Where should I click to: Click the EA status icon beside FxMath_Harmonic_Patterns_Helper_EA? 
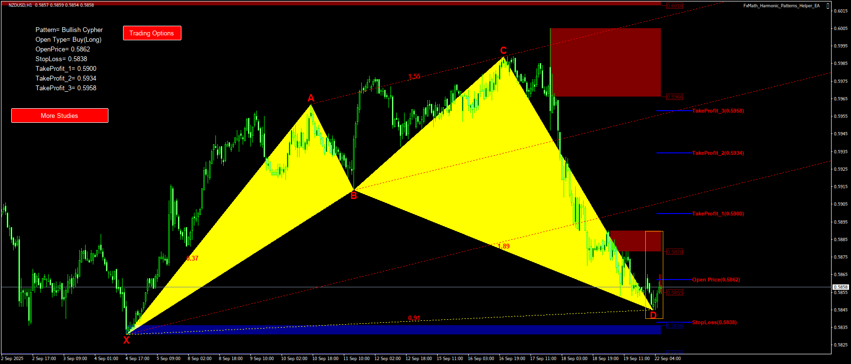[x=828, y=6]
